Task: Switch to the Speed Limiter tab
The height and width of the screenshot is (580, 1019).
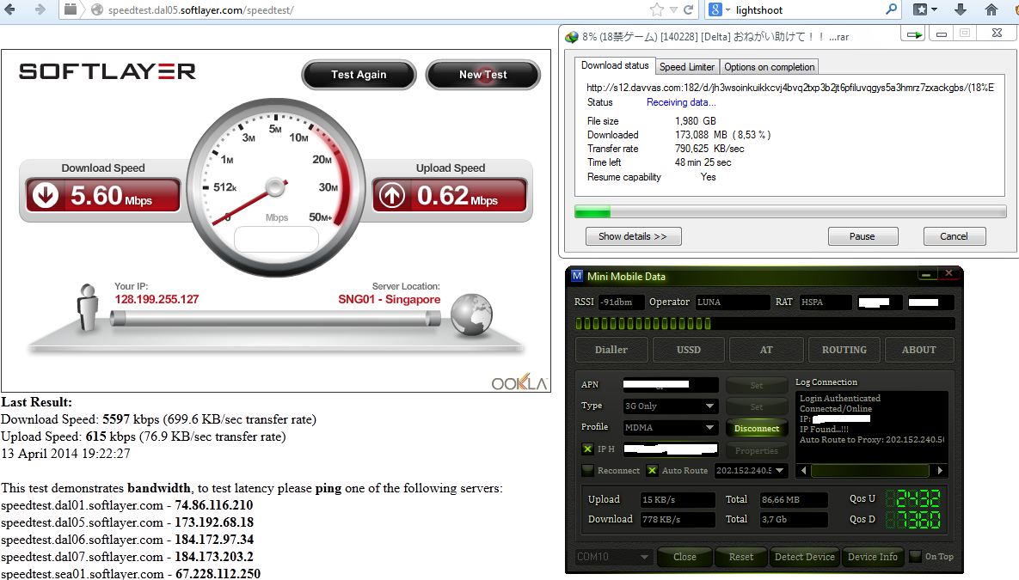Action: [x=686, y=66]
